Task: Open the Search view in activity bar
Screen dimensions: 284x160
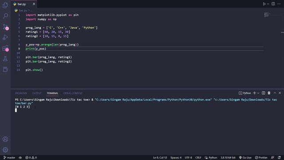Action: [5, 16]
